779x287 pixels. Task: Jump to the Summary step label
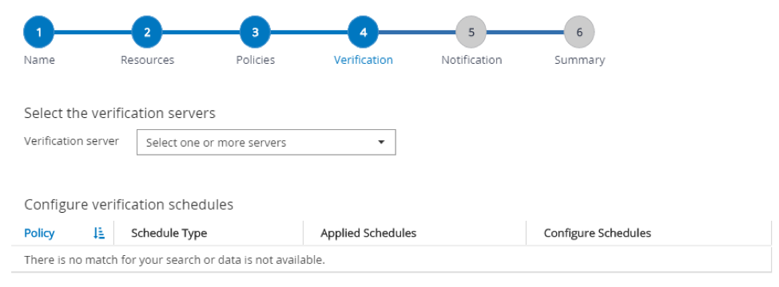(x=580, y=60)
